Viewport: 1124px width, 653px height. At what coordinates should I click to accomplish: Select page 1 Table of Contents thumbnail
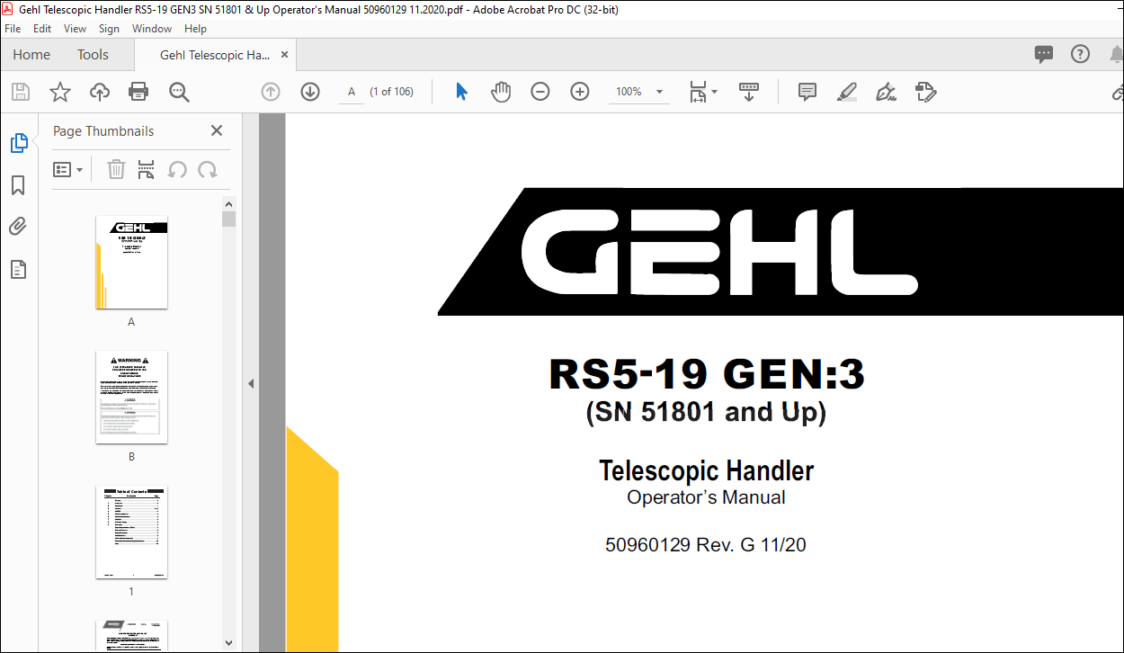click(x=131, y=532)
